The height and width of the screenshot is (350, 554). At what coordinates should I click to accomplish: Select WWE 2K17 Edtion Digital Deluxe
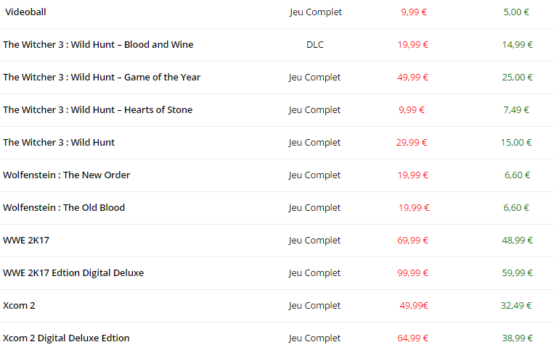(73, 272)
